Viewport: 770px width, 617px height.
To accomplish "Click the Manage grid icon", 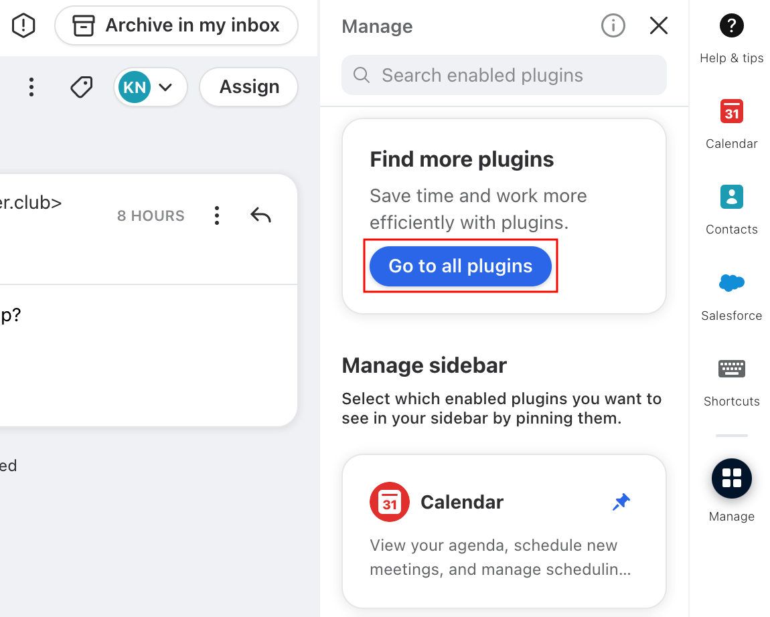I will tap(731, 478).
